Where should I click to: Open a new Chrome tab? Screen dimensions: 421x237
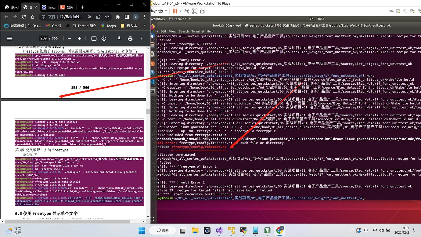[x=82, y=7]
